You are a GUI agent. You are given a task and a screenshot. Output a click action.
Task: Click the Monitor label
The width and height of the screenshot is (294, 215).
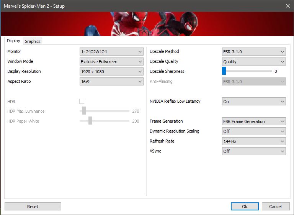pyautogui.click(x=14, y=51)
